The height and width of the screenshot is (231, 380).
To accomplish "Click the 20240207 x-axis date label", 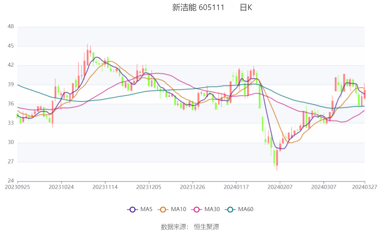I will click(x=279, y=187).
